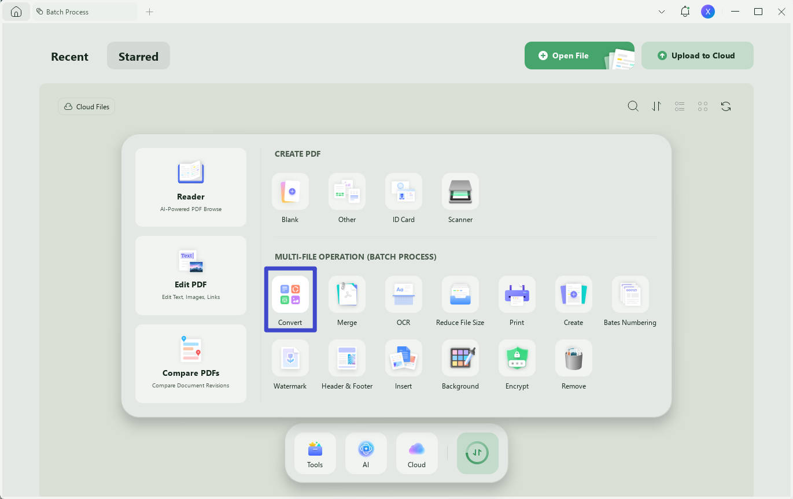The height and width of the screenshot is (499, 793).
Task: Open the user account avatar
Action: [x=707, y=12]
